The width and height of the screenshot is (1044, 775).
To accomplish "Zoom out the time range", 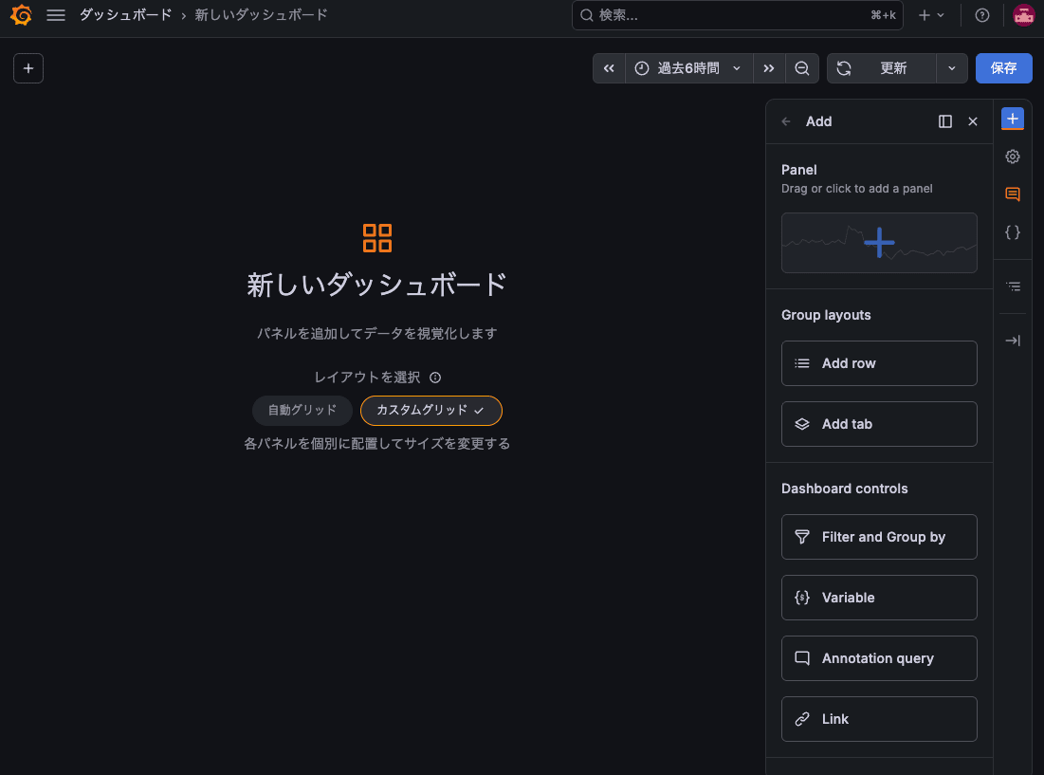I will [801, 68].
